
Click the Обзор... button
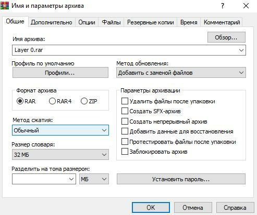[226, 37]
